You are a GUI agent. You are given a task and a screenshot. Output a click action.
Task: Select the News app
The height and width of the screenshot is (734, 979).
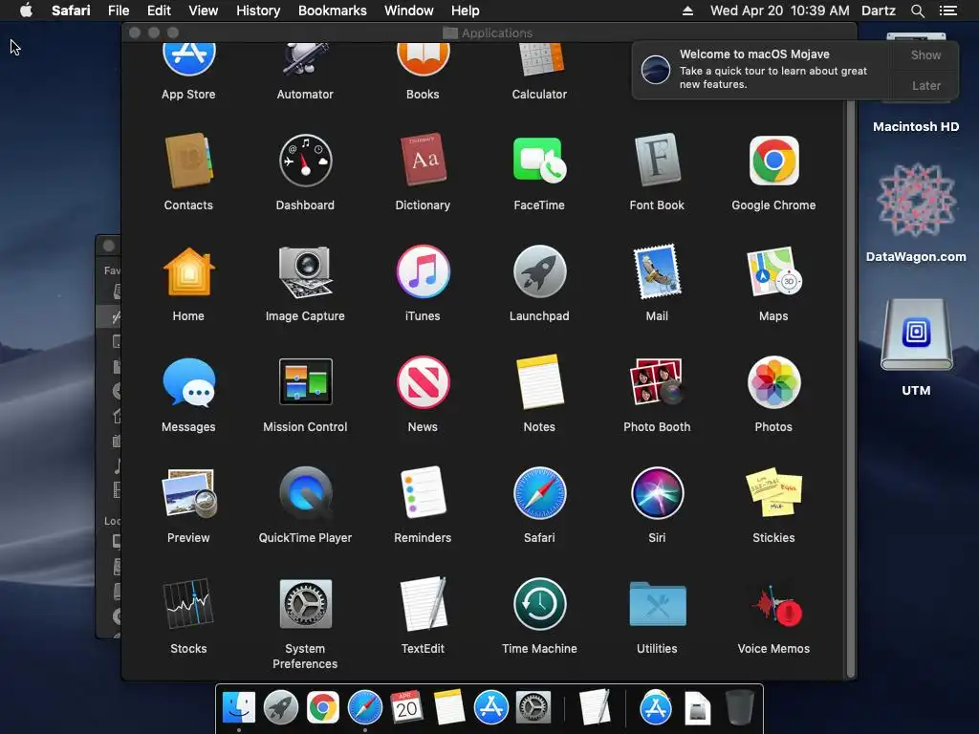click(x=423, y=382)
